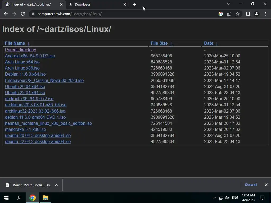Click the Chrome taskbar icon
Screen dimensions: 271x203
coord(33,198)
